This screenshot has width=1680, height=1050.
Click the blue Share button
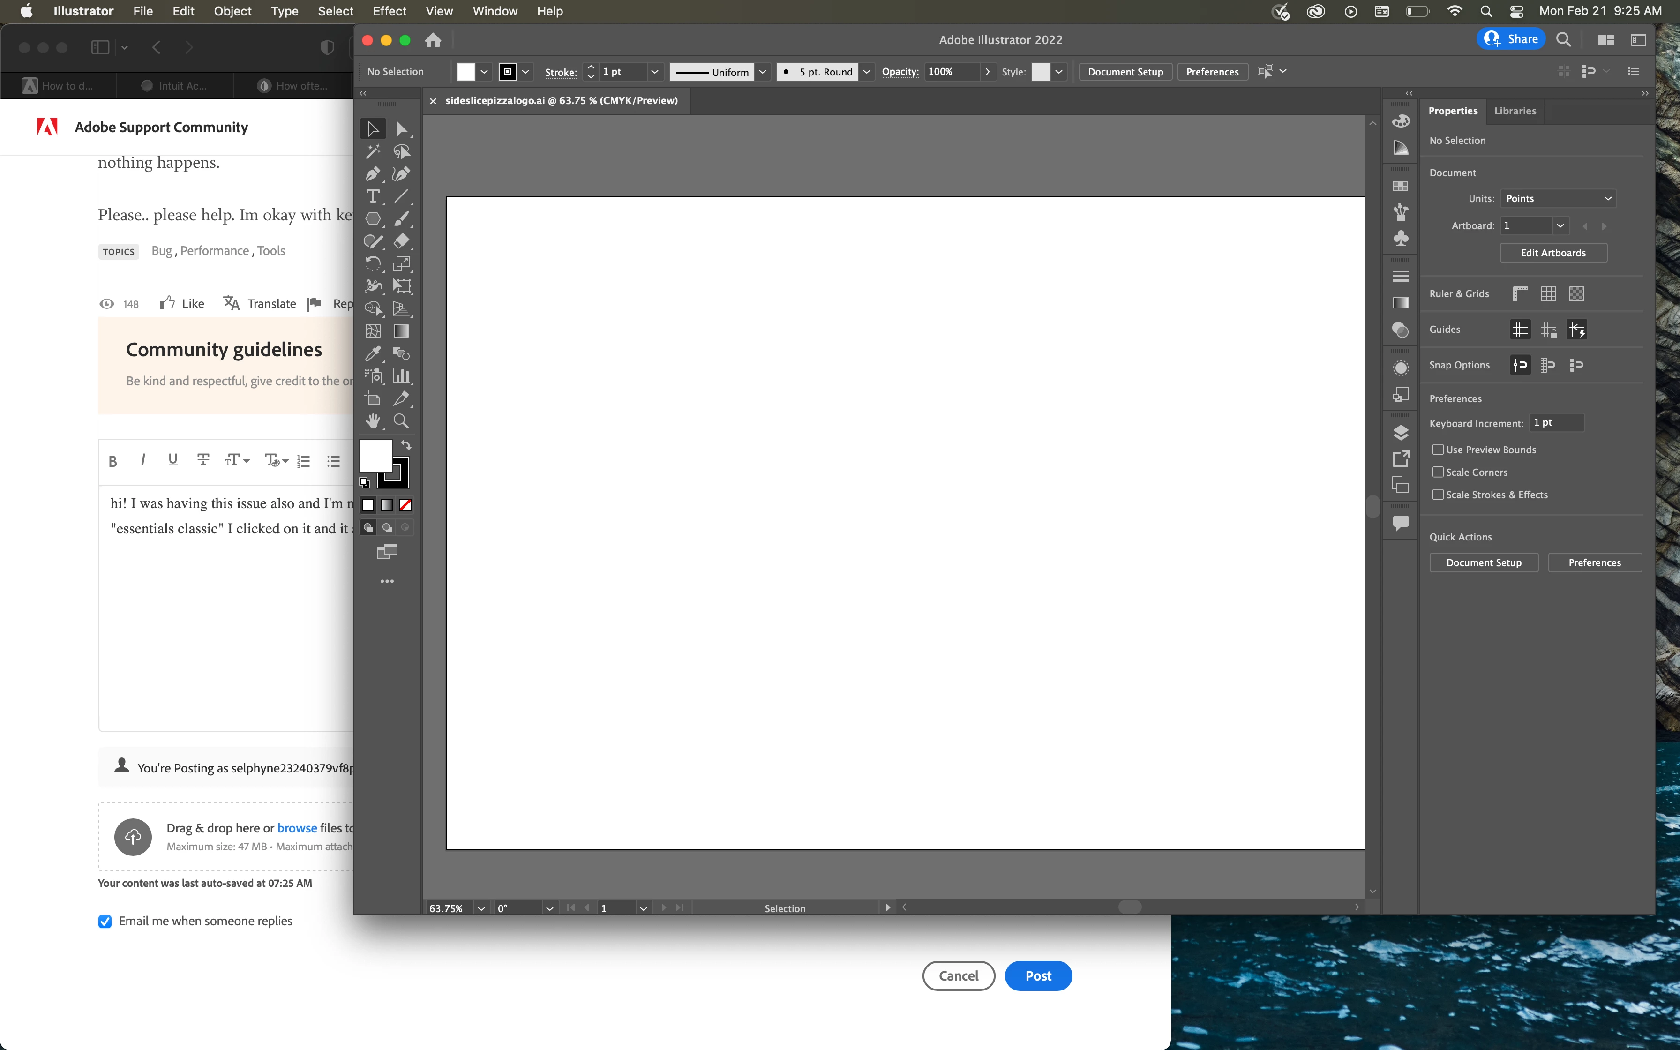[1511, 39]
